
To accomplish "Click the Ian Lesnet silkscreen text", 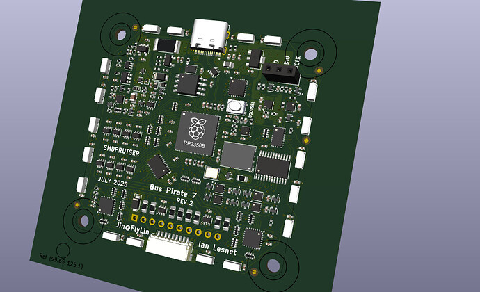I will tap(218, 248).
